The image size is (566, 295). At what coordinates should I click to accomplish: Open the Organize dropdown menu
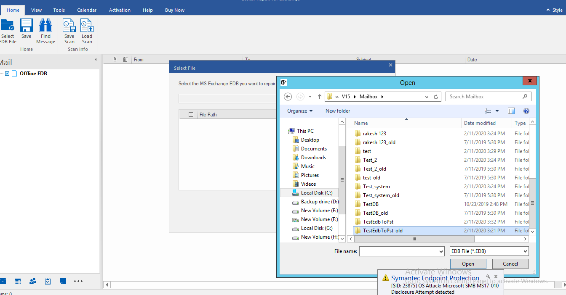coord(300,111)
